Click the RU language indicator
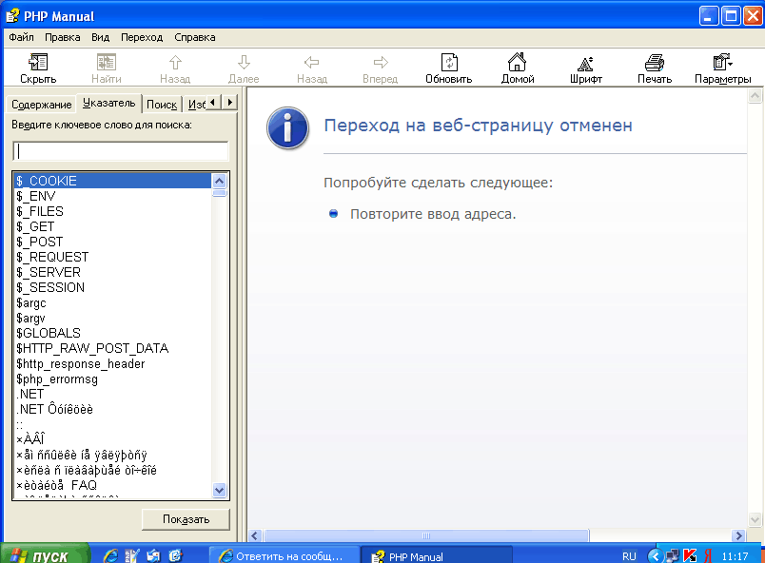Viewport: 765px width, 563px height. pos(629,556)
